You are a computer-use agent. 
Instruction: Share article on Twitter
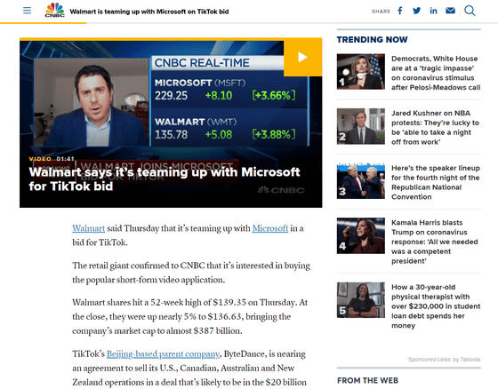coord(417,11)
